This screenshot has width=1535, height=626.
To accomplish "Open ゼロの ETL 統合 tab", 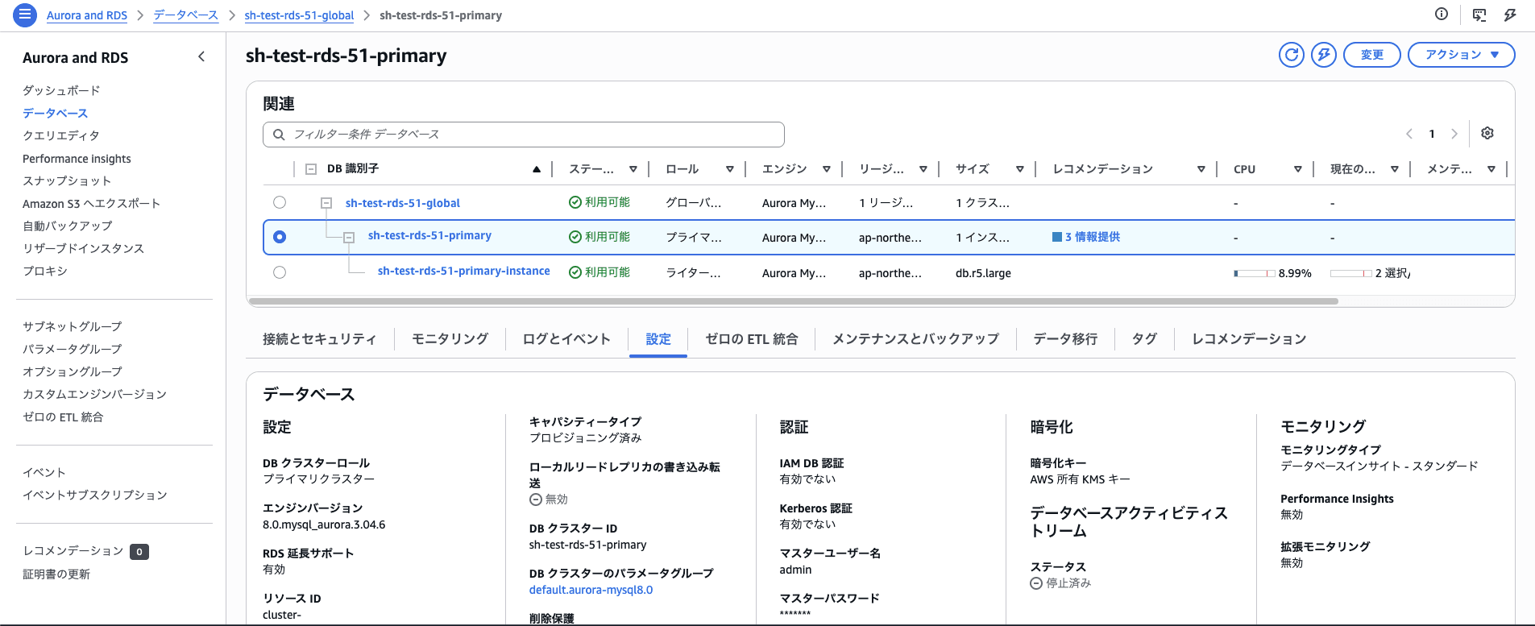I will pos(751,339).
